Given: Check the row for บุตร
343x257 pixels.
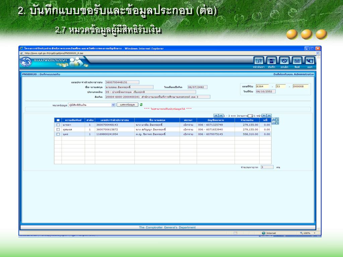Looking at the screenshot, I should click(58, 134).
